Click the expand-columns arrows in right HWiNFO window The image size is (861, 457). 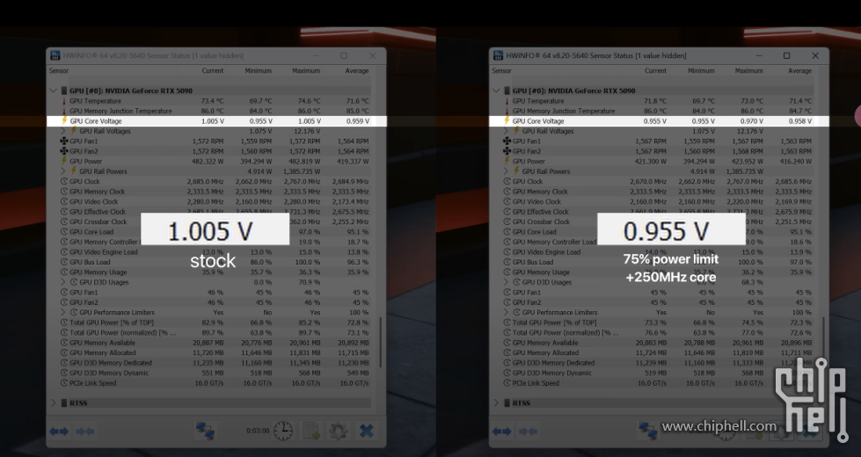tap(501, 432)
